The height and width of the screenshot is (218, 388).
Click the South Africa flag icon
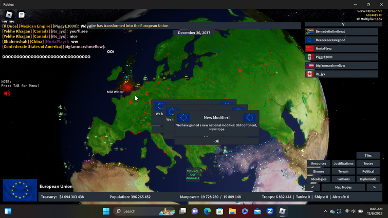309,31
